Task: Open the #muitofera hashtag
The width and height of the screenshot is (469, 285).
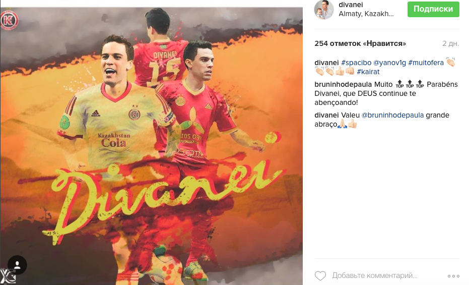Action: (x=426, y=63)
